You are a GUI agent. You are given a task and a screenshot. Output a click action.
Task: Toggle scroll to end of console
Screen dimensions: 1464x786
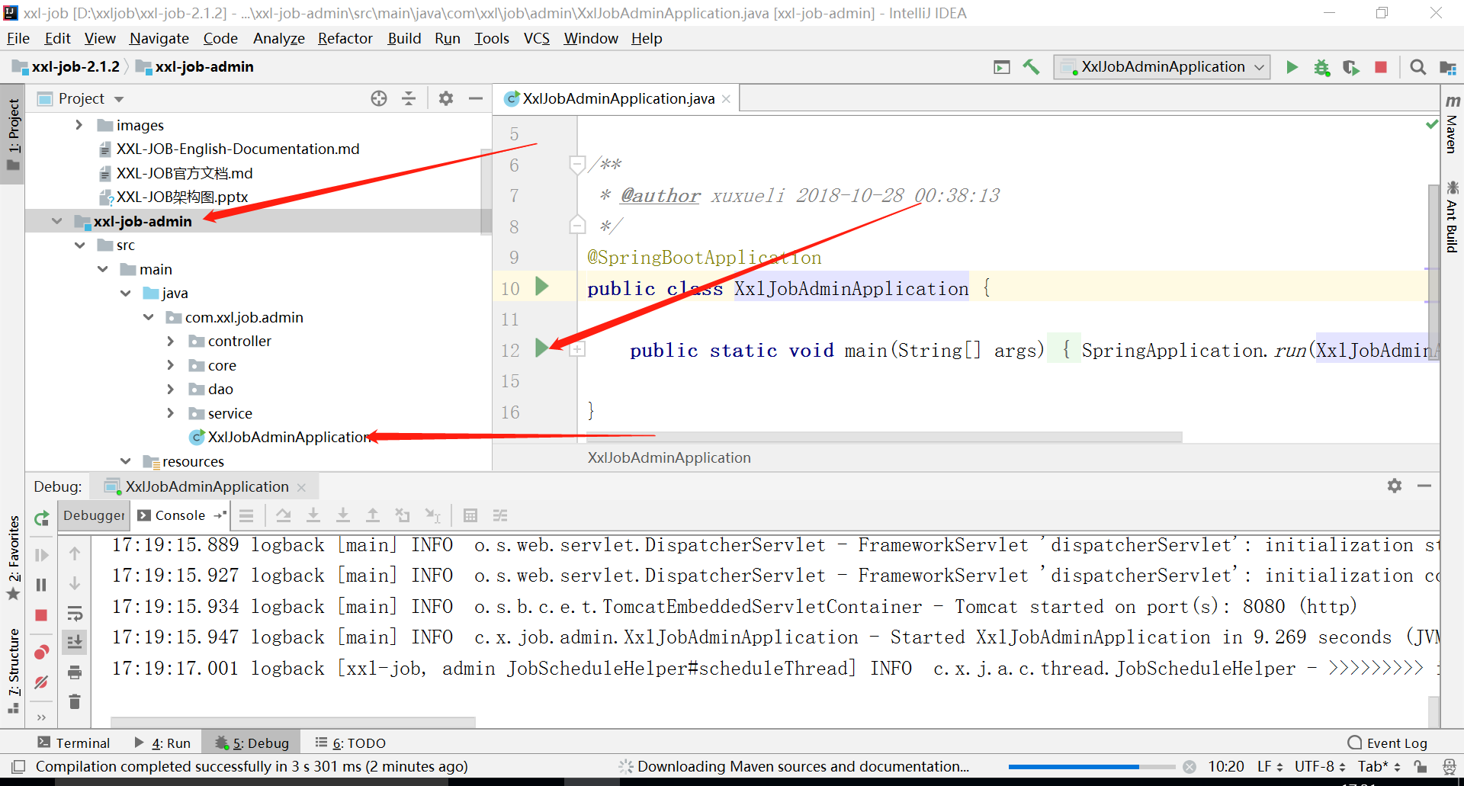(75, 643)
